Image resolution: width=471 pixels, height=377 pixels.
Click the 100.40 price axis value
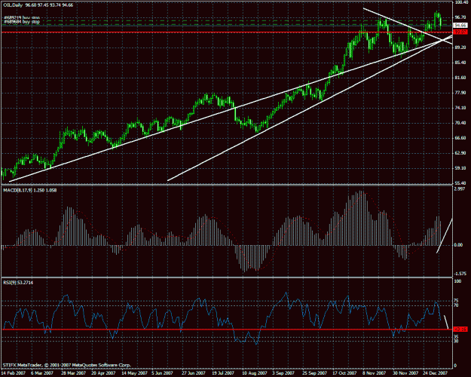(460, 3)
